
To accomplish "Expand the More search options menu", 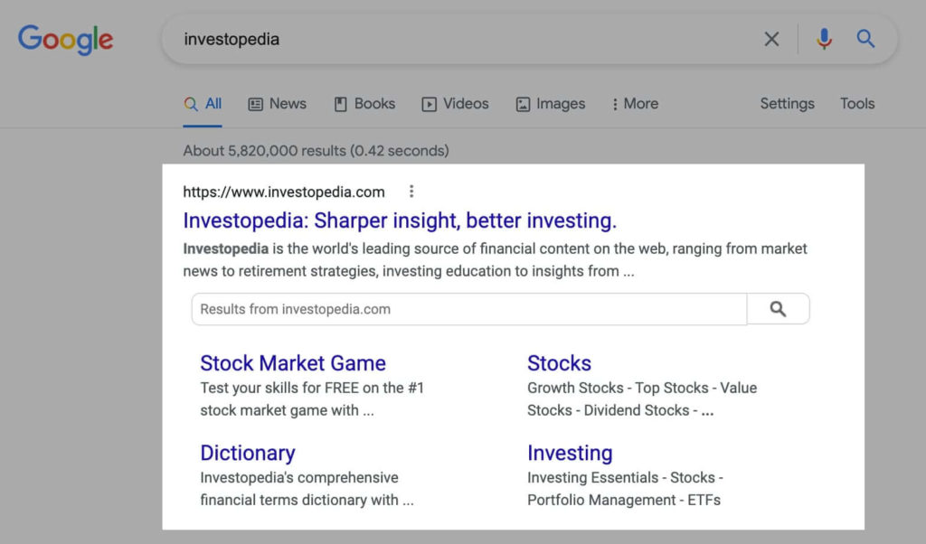I will tap(635, 104).
